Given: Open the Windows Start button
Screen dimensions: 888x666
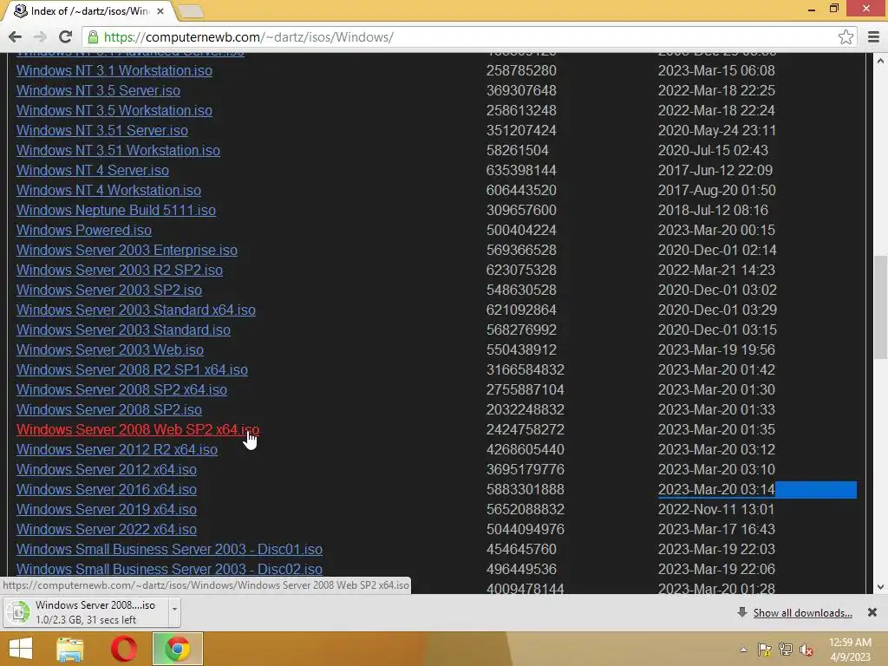Looking at the screenshot, I should tap(21, 649).
